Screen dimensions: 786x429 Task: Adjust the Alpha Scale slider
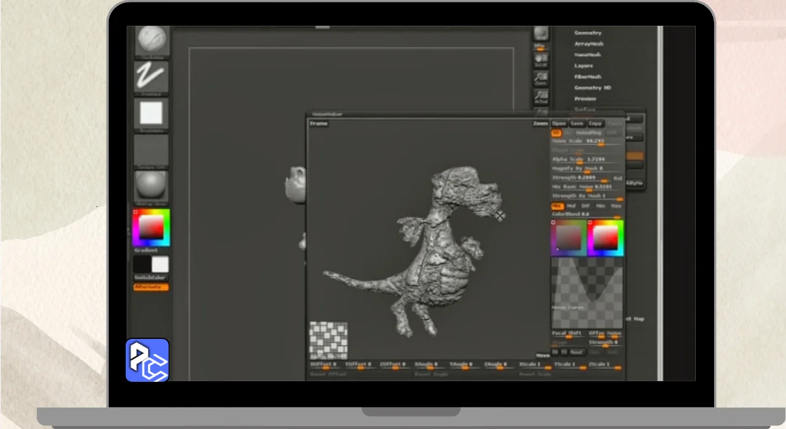pyautogui.click(x=587, y=159)
